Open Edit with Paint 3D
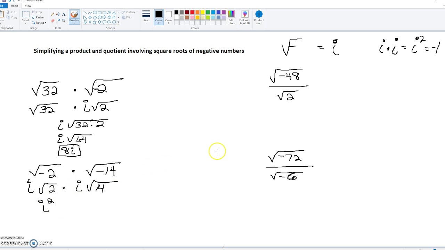The width and height of the screenshot is (445, 250). pyautogui.click(x=245, y=17)
